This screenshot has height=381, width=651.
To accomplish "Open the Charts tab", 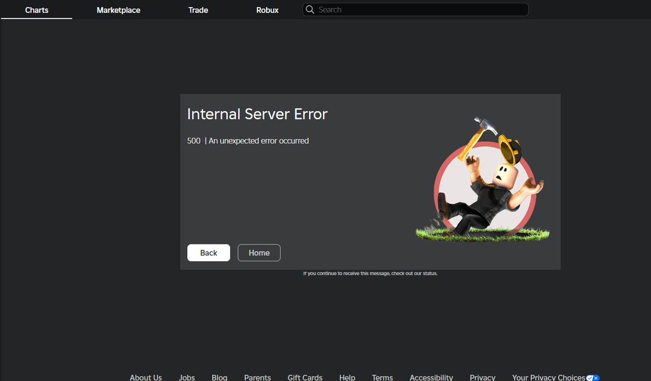I will (36, 10).
